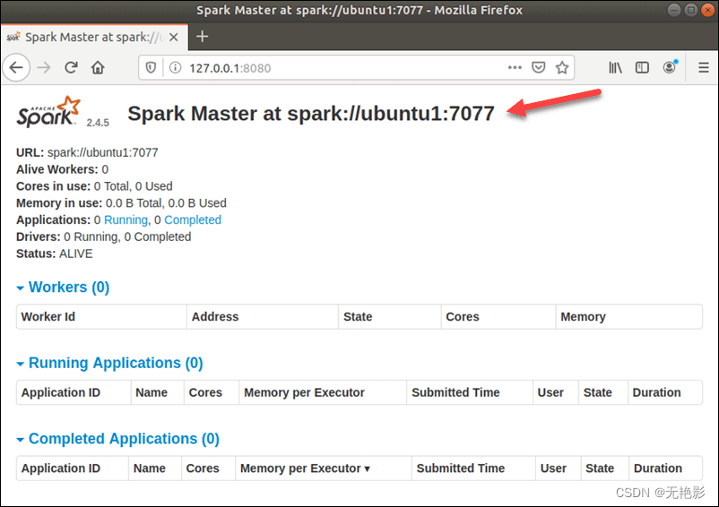The image size is (719, 507).
Task: Open the Firefox hamburger menu
Action: pyautogui.click(x=704, y=68)
